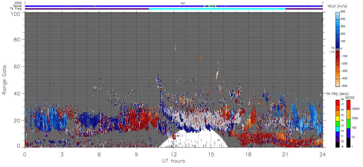
Task: Click the 60 tick label on range axis
Action: [17, 66]
